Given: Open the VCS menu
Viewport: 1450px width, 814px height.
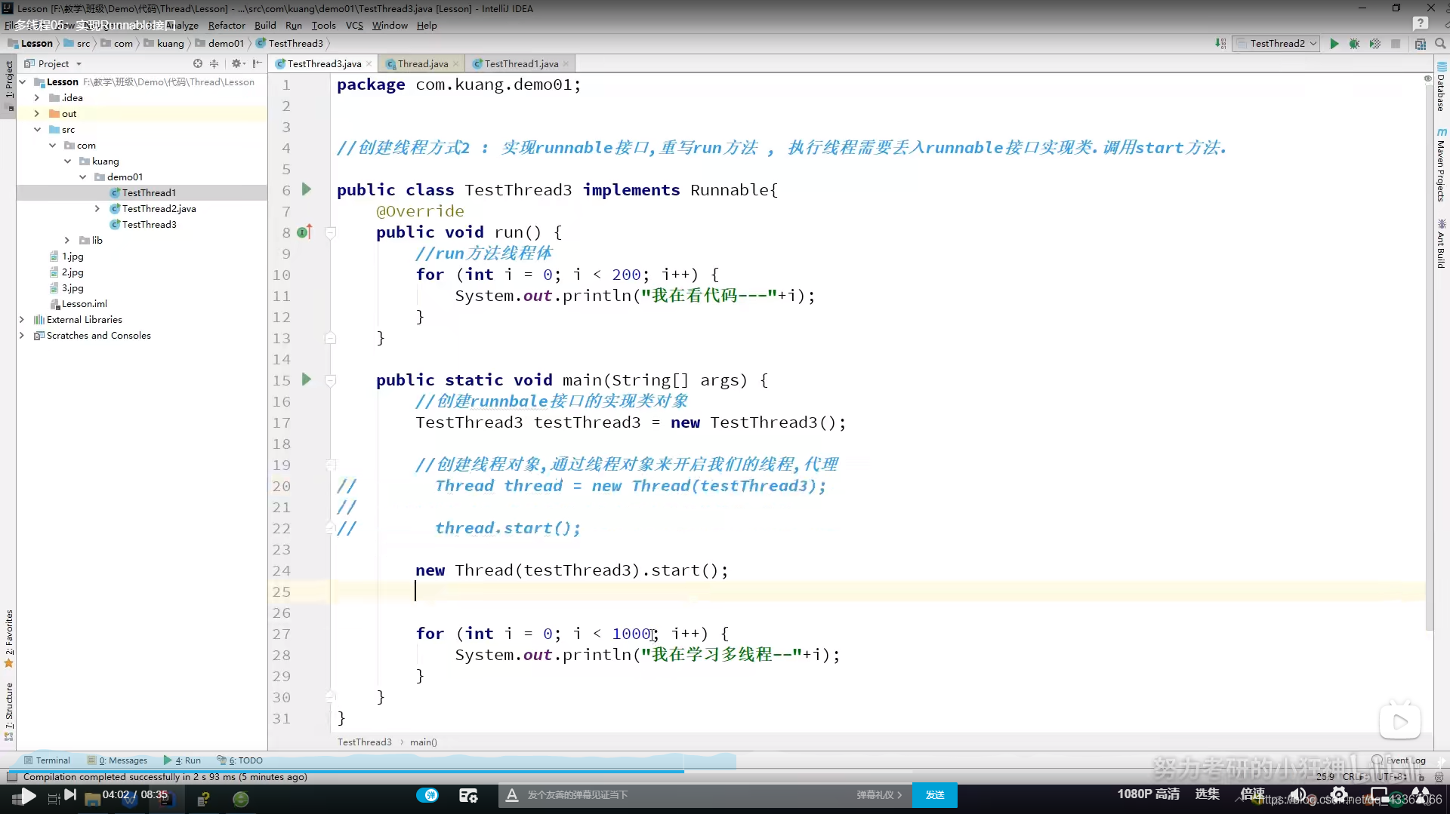Looking at the screenshot, I should click(x=354, y=26).
